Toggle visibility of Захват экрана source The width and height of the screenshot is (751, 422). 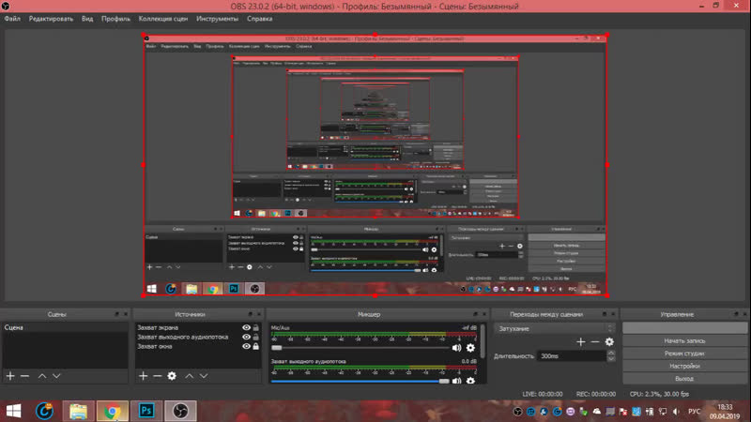(246, 327)
